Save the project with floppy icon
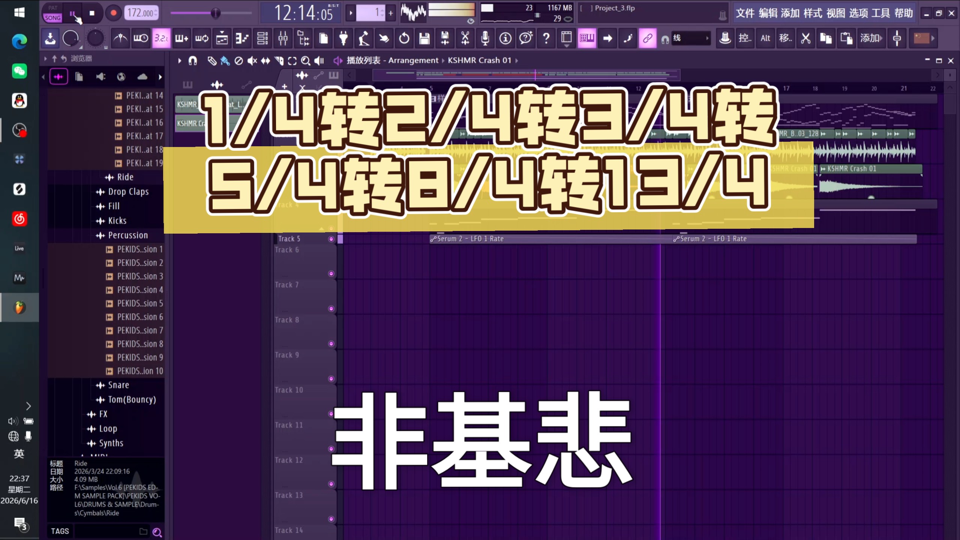Viewport: 960px width, 540px height. pos(424,38)
